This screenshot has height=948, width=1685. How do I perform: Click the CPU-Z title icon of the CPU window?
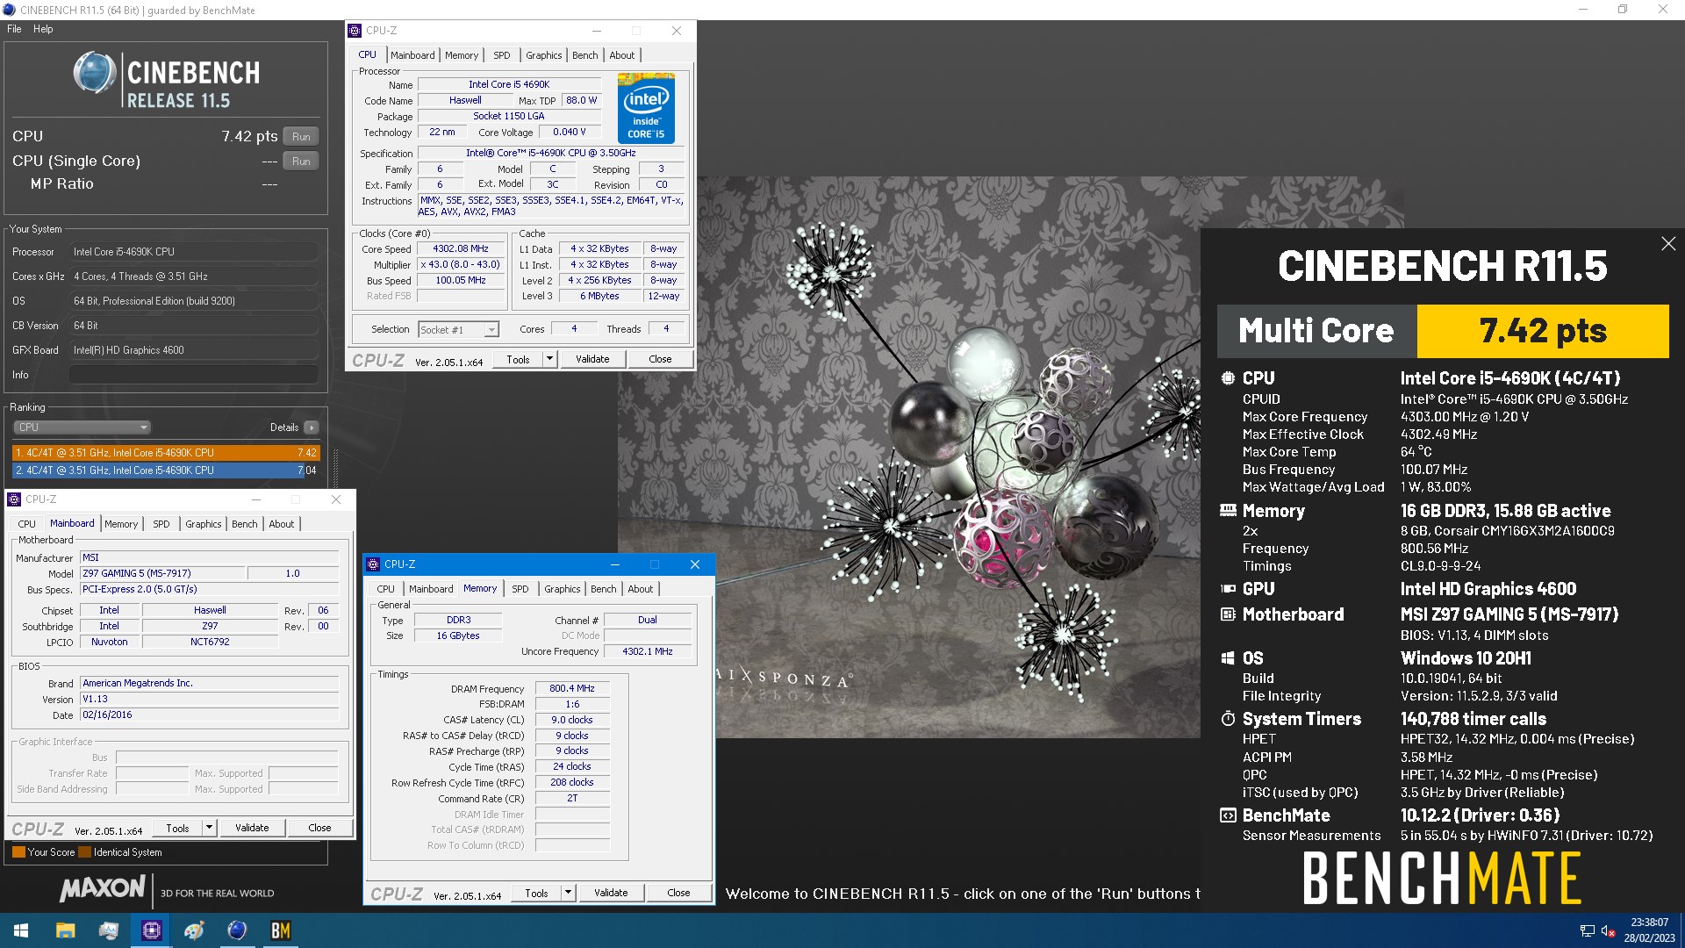(355, 31)
